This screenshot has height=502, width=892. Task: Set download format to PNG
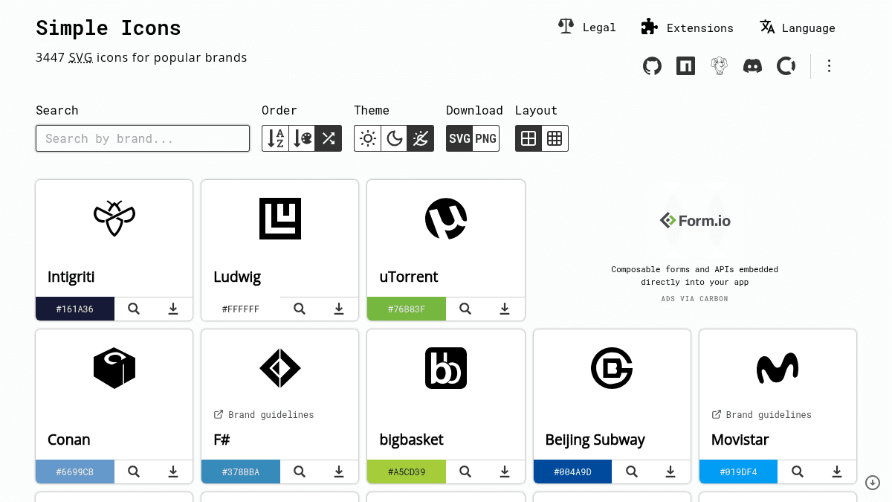[486, 138]
